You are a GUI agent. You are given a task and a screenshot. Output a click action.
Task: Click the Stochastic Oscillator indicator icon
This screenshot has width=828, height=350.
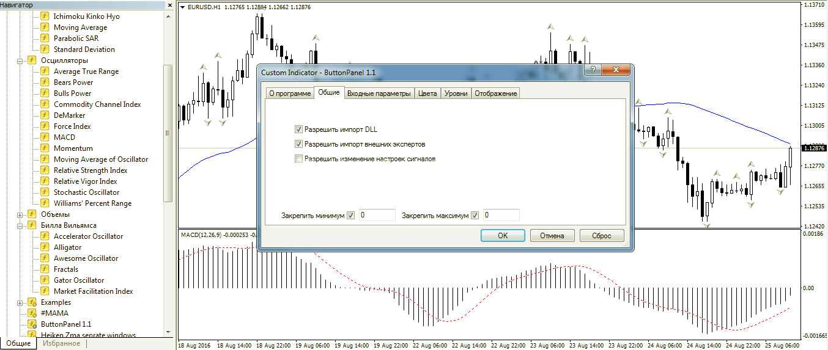[x=45, y=192]
